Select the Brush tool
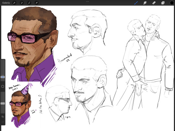Image resolution: width=175 pixels, height=131 pixels. coord(136,3)
